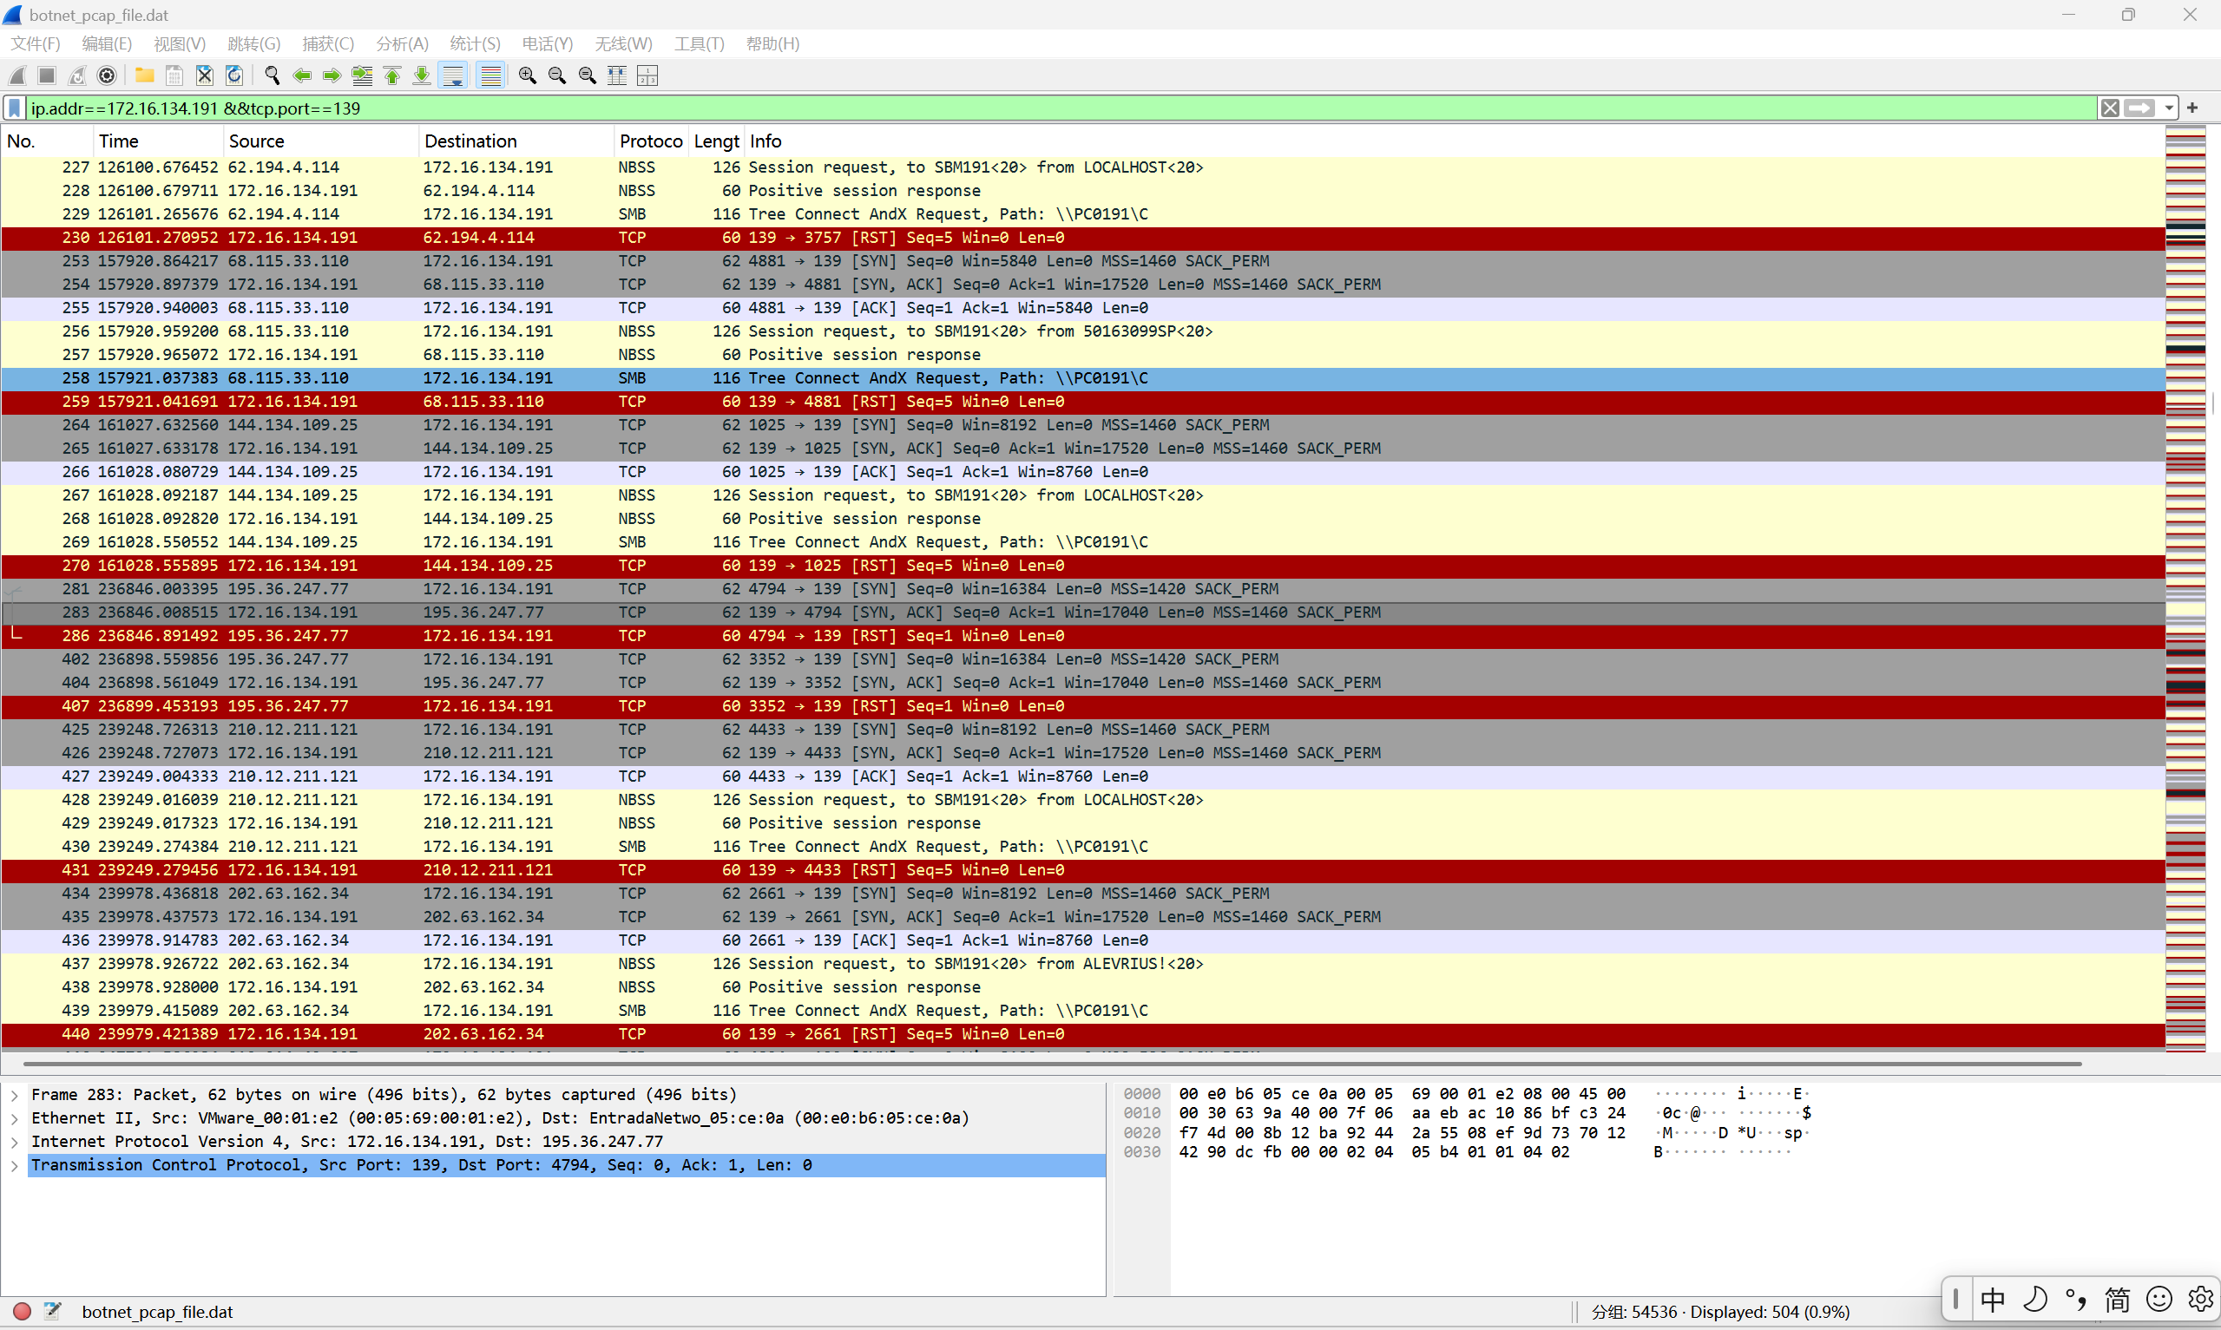Reload the current capture file
Screen dimensions: 2221x1330
pyautogui.click(x=234, y=76)
